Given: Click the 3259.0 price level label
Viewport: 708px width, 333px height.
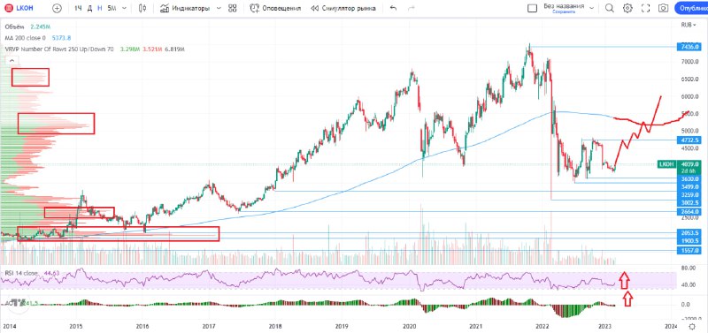Looking at the screenshot, I should [689, 195].
